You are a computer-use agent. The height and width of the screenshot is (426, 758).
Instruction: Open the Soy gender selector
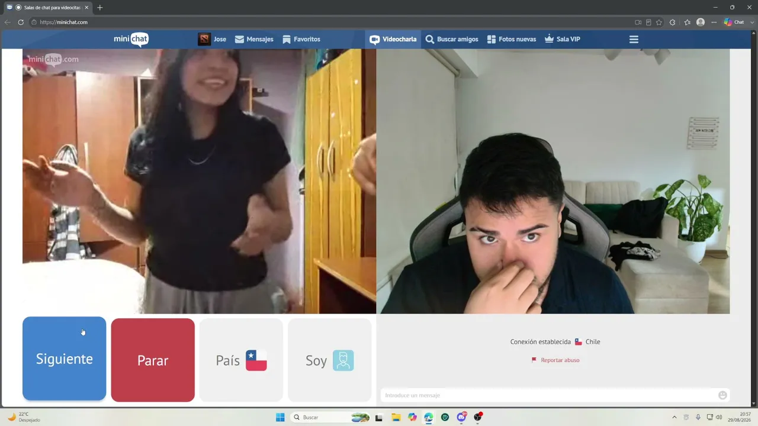point(329,360)
